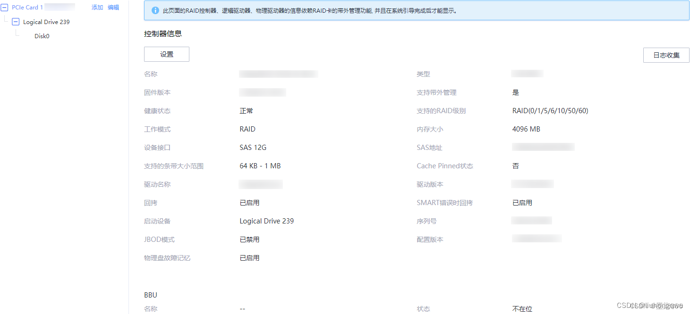The height and width of the screenshot is (314, 690).
Task: Collapse the PCIe Card 1 tree node
Action: [x=5, y=8]
